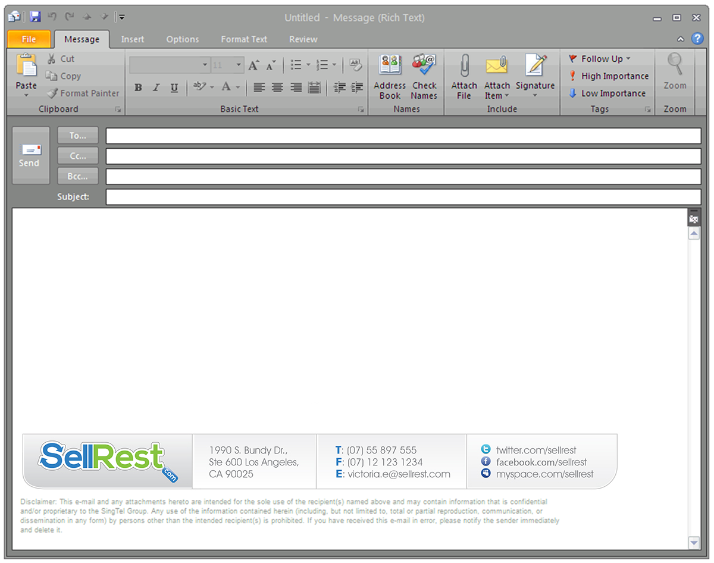The image size is (714, 563).
Task: Click the Paste clipboard icon
Action: click(x=26, y=65)
